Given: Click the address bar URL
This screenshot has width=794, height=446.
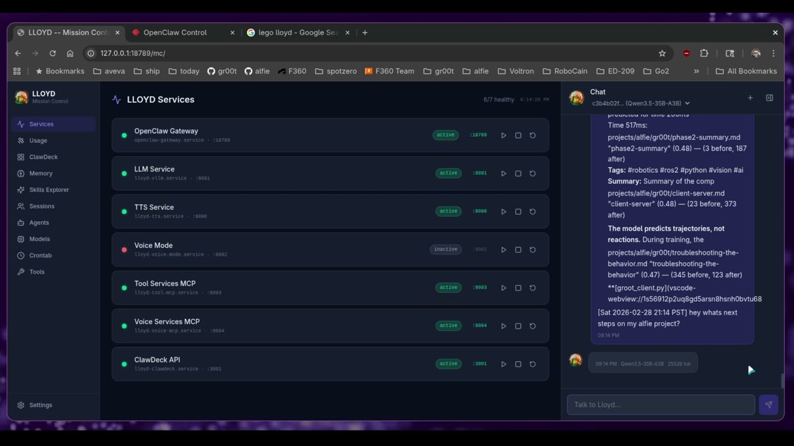Looking at the screenshot, I should (133, 53).
